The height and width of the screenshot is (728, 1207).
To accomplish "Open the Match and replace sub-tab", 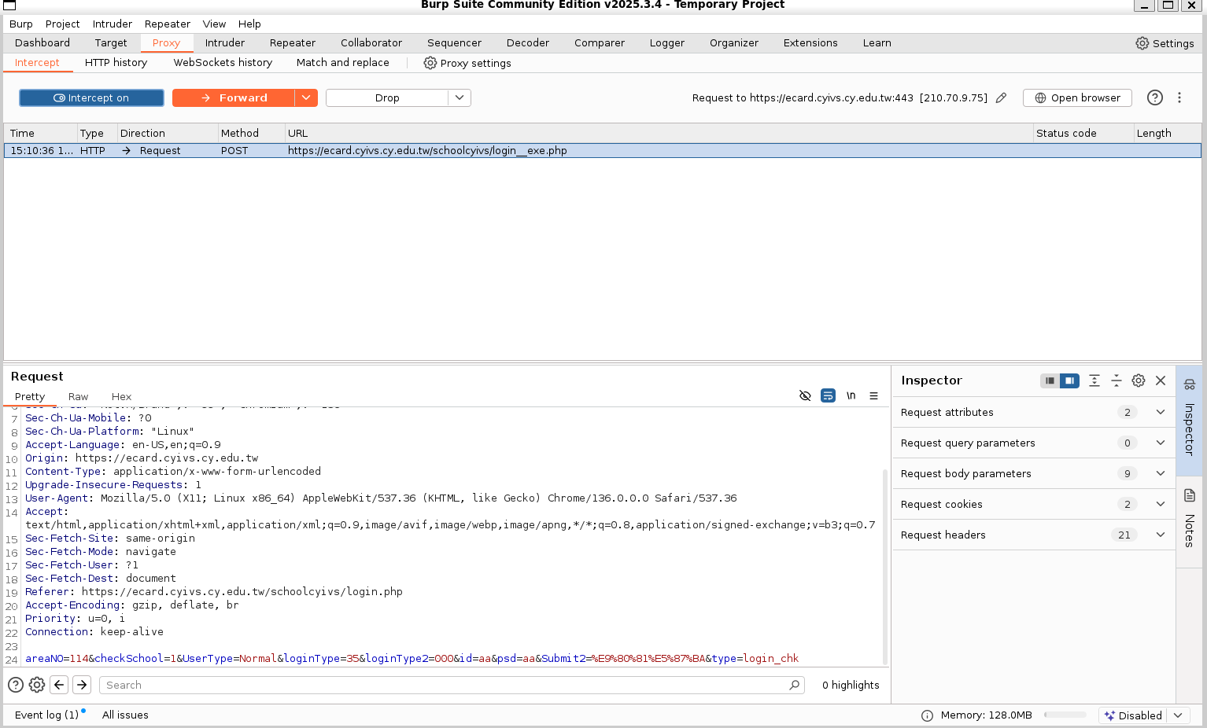I will pyautogui.click(x=343, y=63).
